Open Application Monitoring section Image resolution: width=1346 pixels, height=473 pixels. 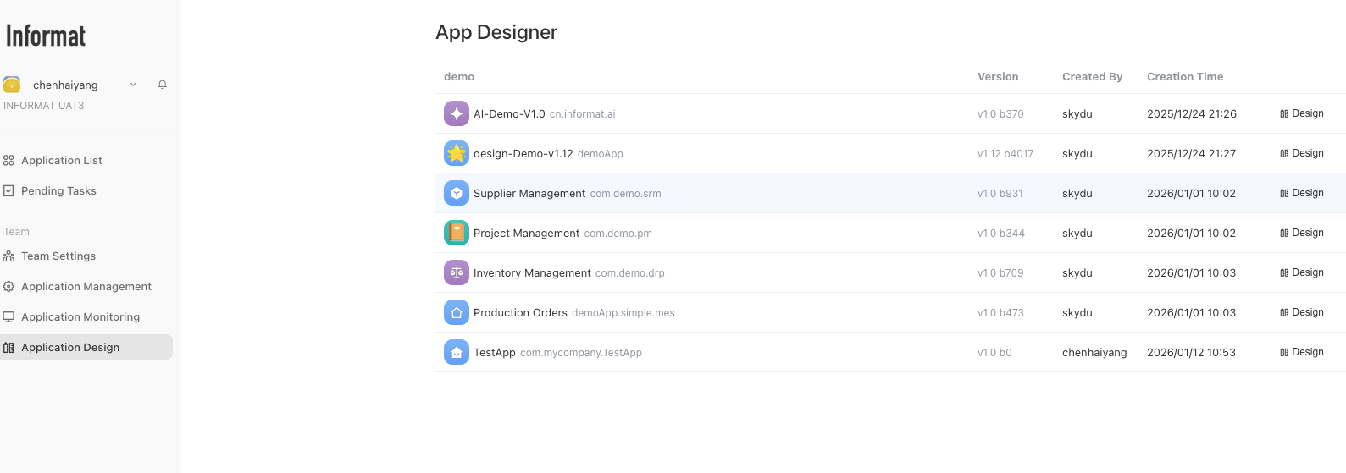80,317
